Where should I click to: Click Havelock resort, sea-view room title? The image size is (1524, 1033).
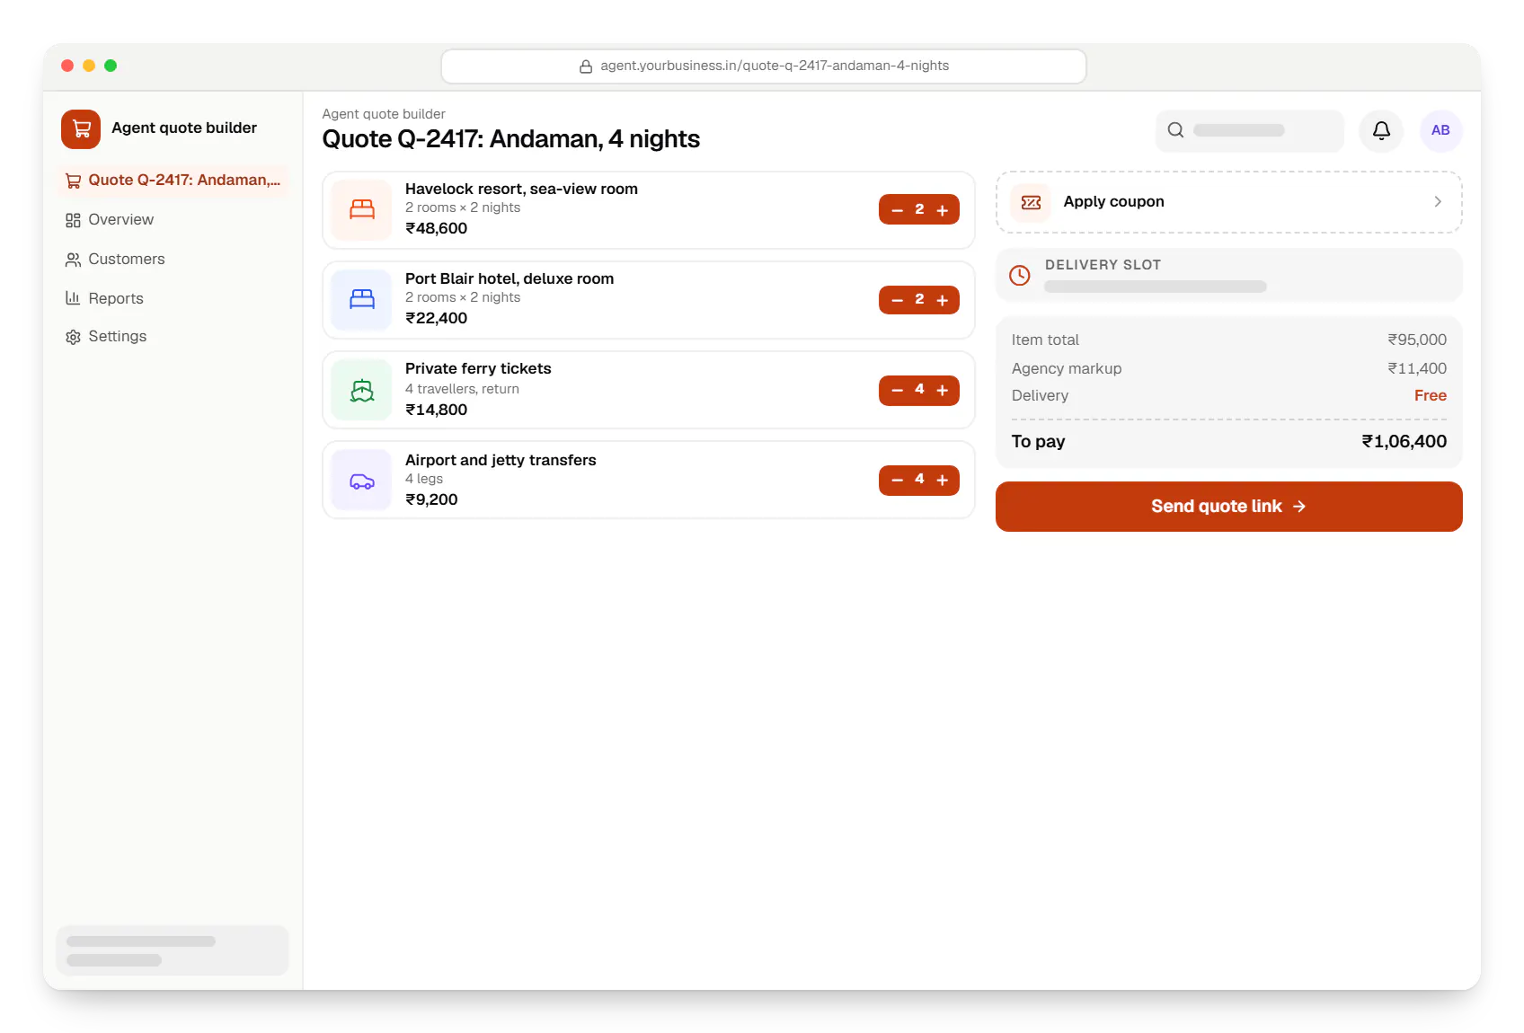coord(521,189)
